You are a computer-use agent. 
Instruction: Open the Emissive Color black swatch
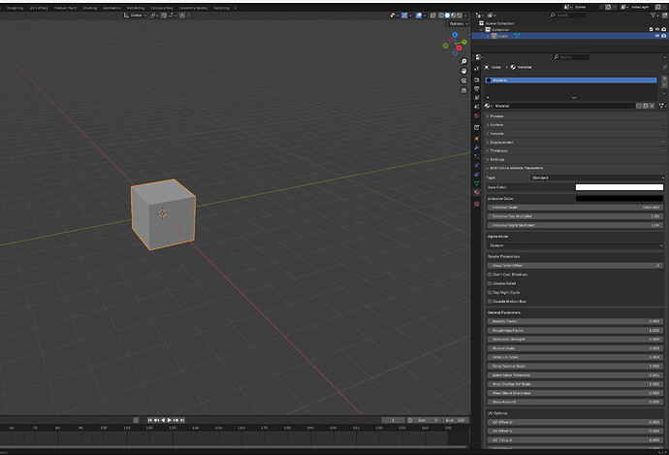pos(620,199)
